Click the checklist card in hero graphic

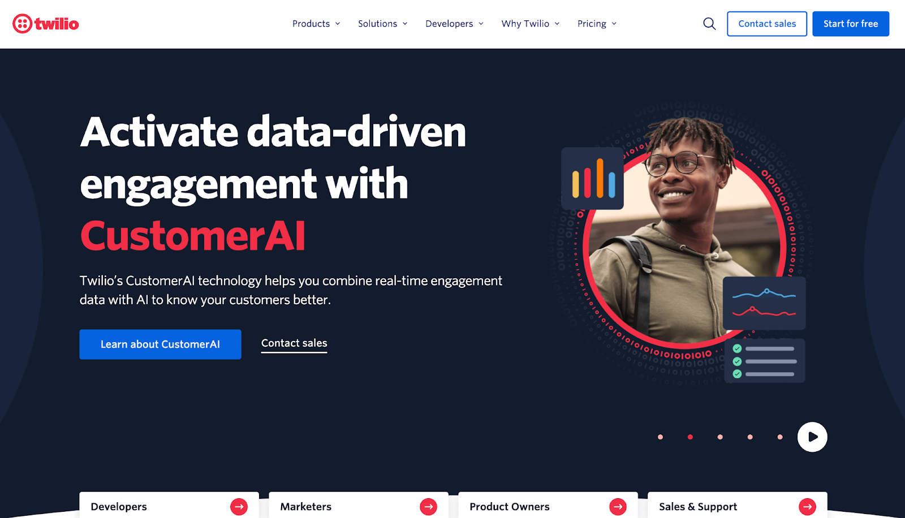pyautogui.click(x=765, y=361)
